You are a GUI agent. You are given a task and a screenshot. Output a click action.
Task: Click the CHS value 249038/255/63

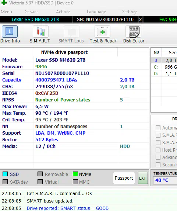point(54,87)
